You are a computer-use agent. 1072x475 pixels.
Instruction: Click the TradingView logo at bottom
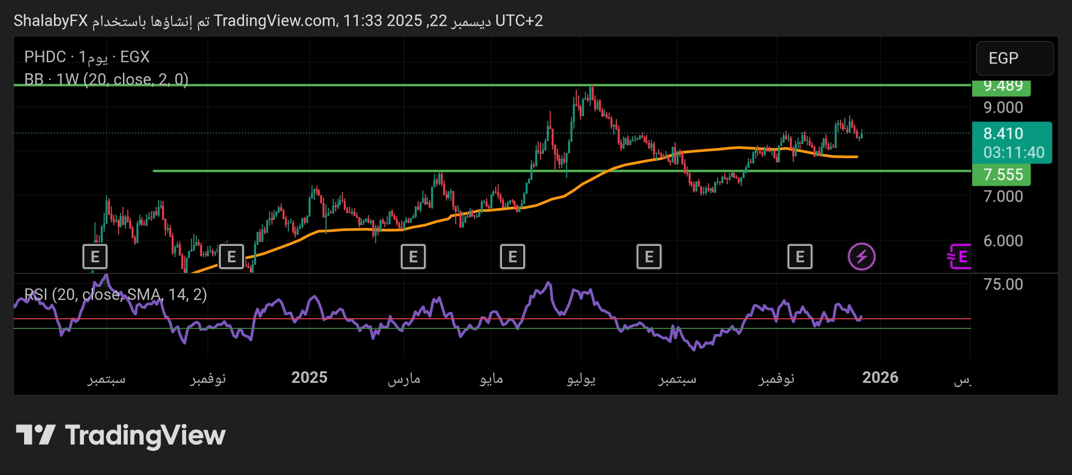(121, 435)
